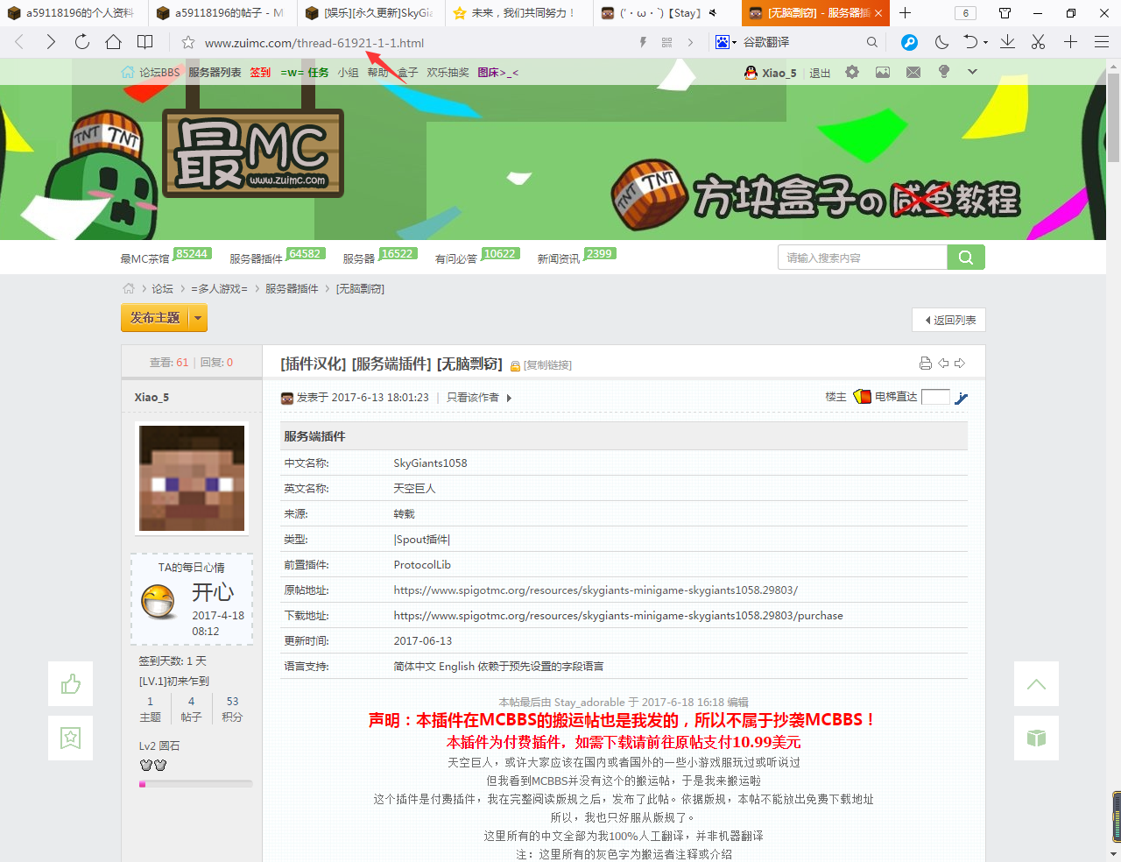Image resolution: width=1121 pixels, height=862 pixels.
Task: Click the green forum search button
Action: tap(966, 258)
